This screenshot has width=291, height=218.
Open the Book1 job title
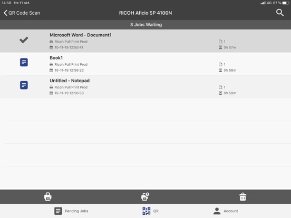(56, 58)
